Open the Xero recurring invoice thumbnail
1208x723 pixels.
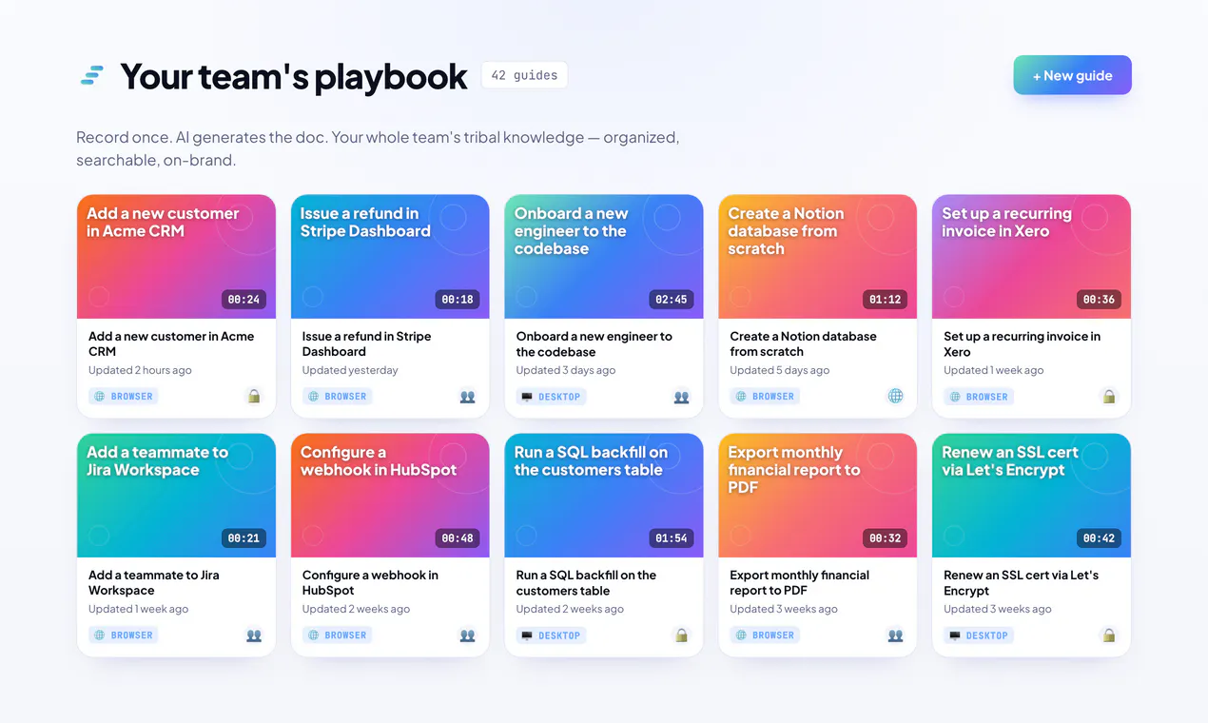pyautogui.click(x=1032, y=257)
